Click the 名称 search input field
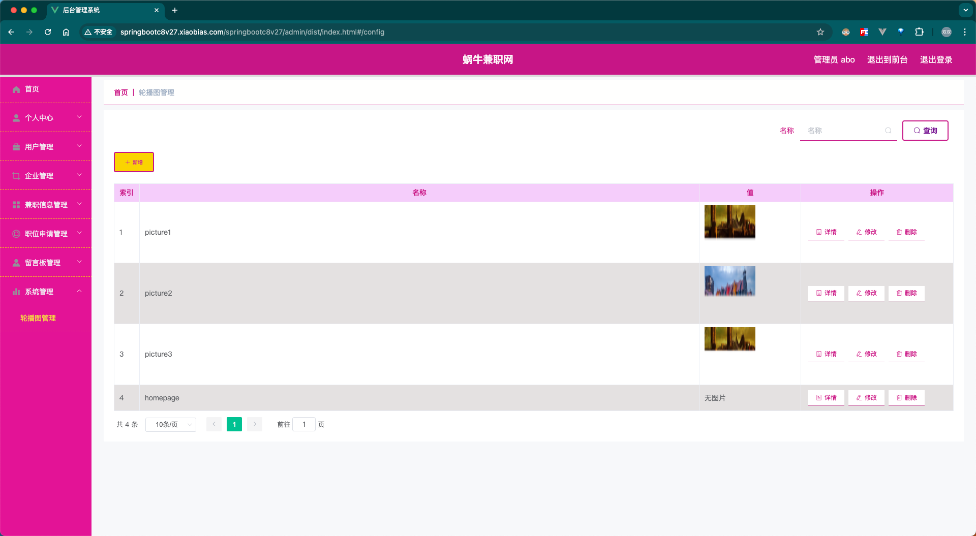The image size is (976, 536). click(848, 131)
